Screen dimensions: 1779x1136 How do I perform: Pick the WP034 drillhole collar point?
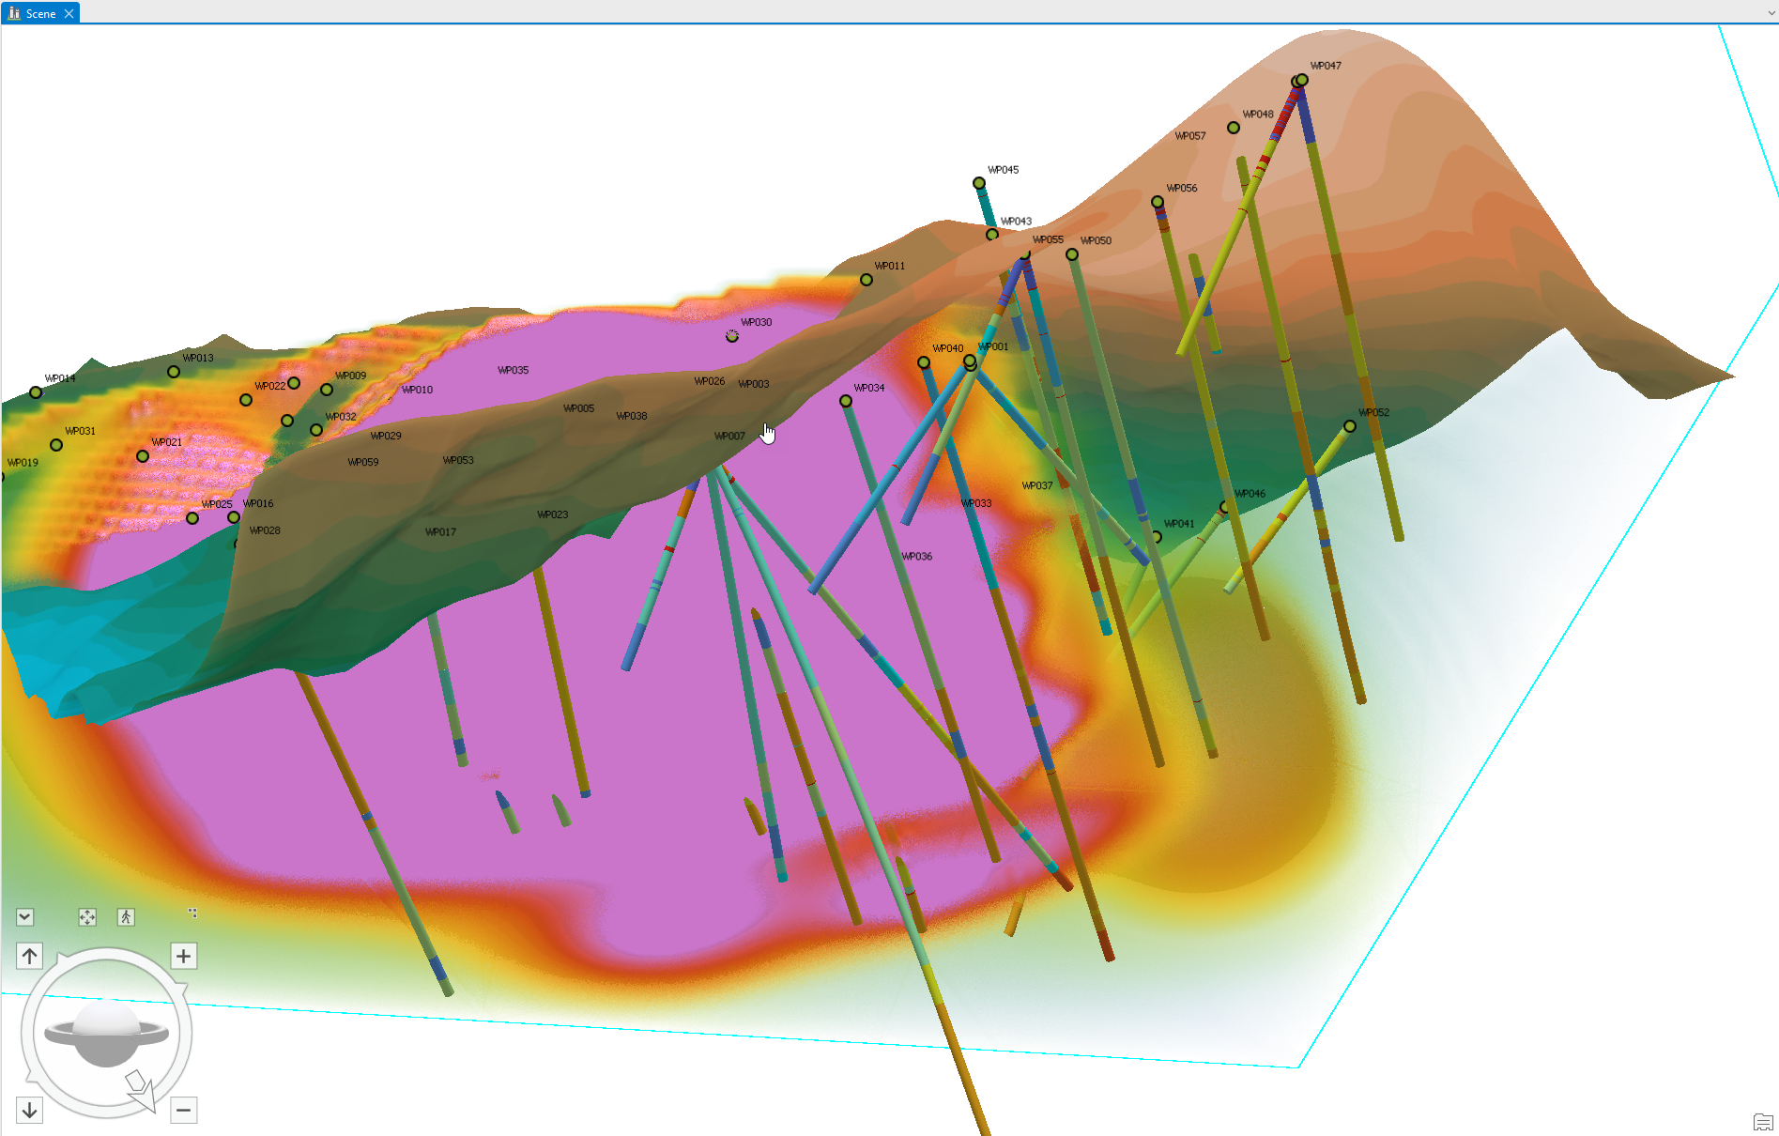(x=846, y=401)
